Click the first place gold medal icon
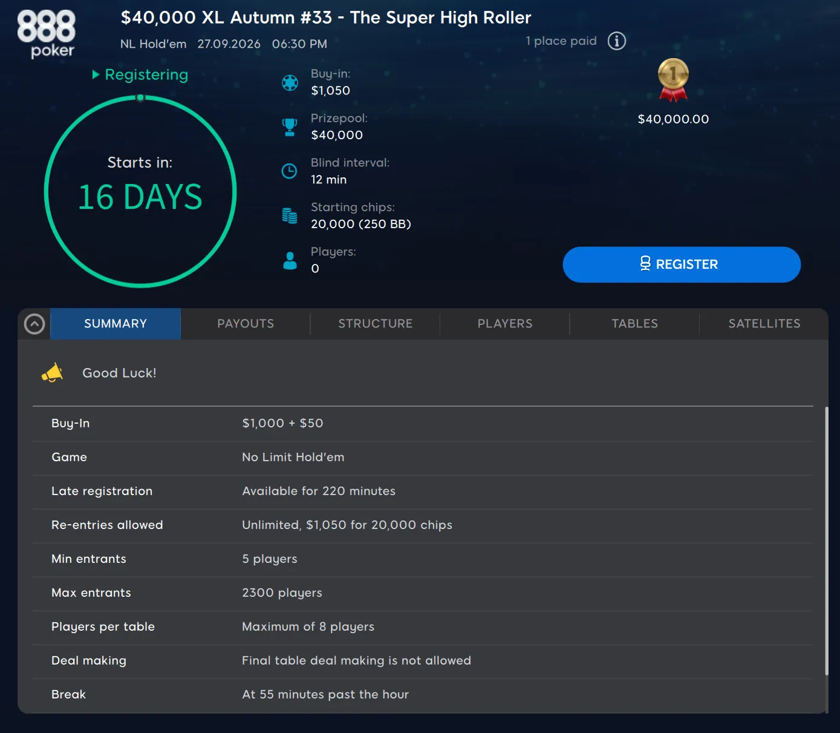Image resolution: width=840 pixels, height=733 pixels. pos(673,80)
